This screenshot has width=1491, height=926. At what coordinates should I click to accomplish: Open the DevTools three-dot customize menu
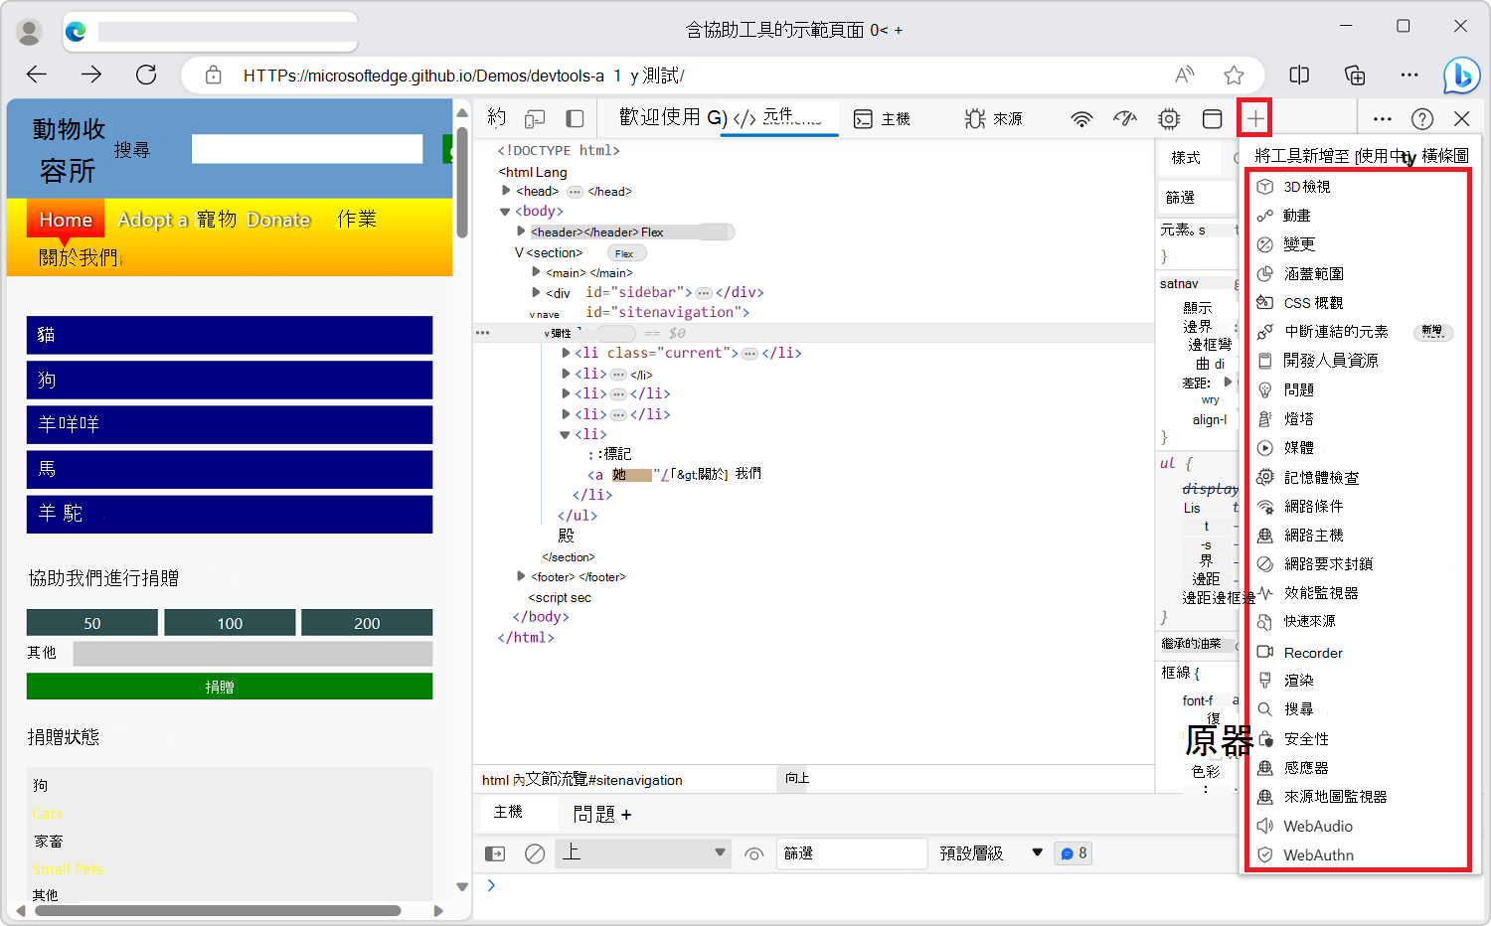coord(1382,118)
